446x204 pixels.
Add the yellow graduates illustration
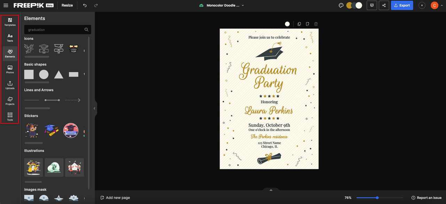33,167
